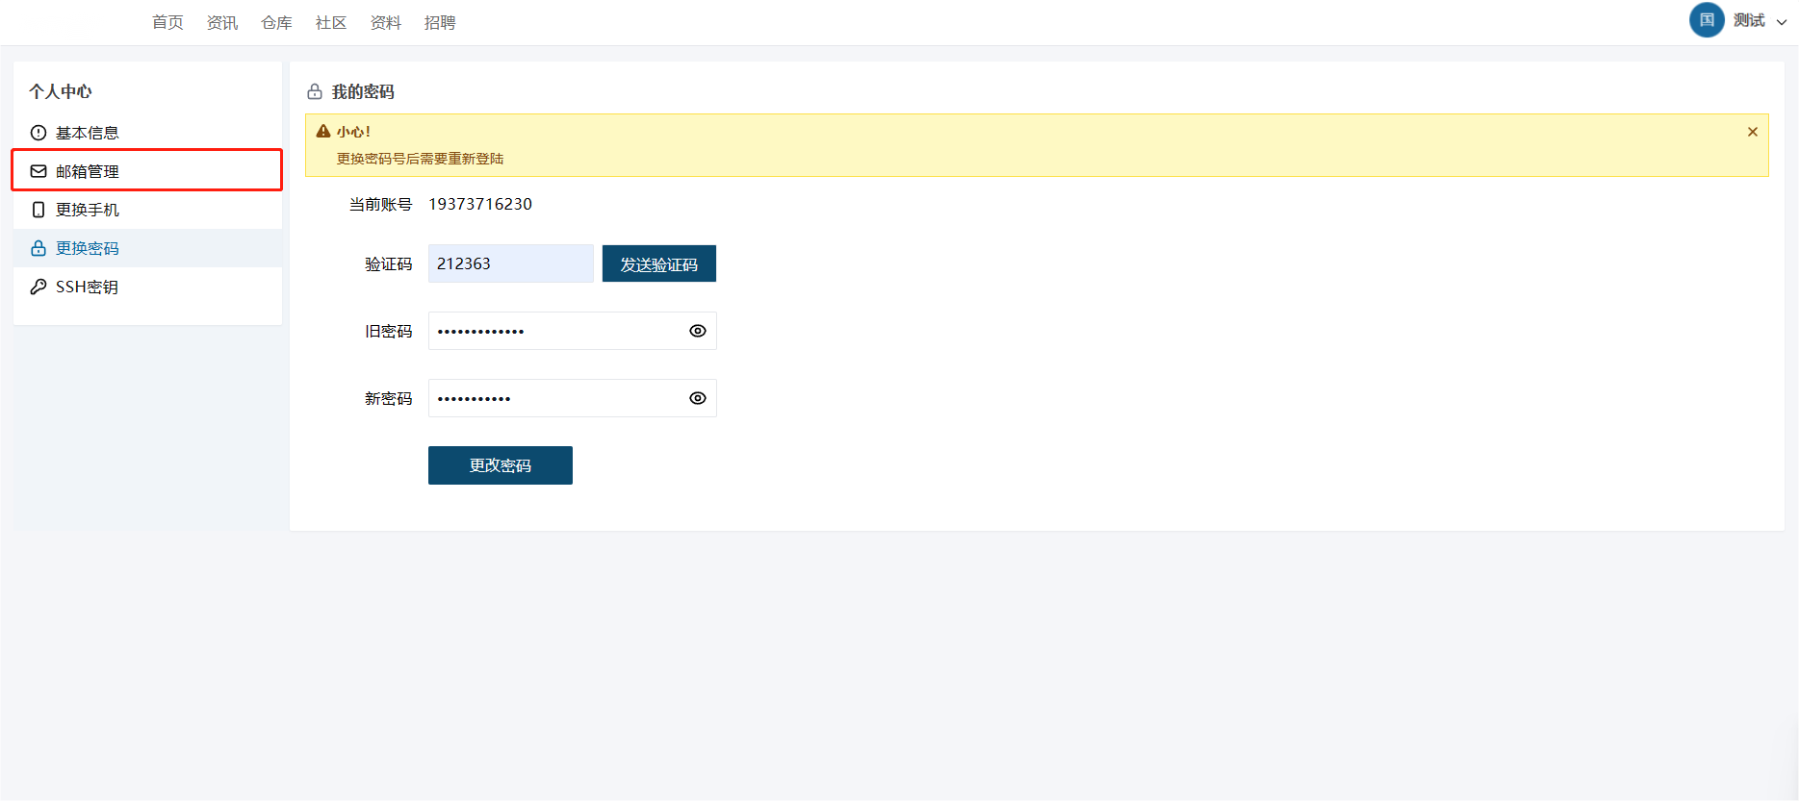Click the lock icon beside 更换密码

click(x=39, y=248)
